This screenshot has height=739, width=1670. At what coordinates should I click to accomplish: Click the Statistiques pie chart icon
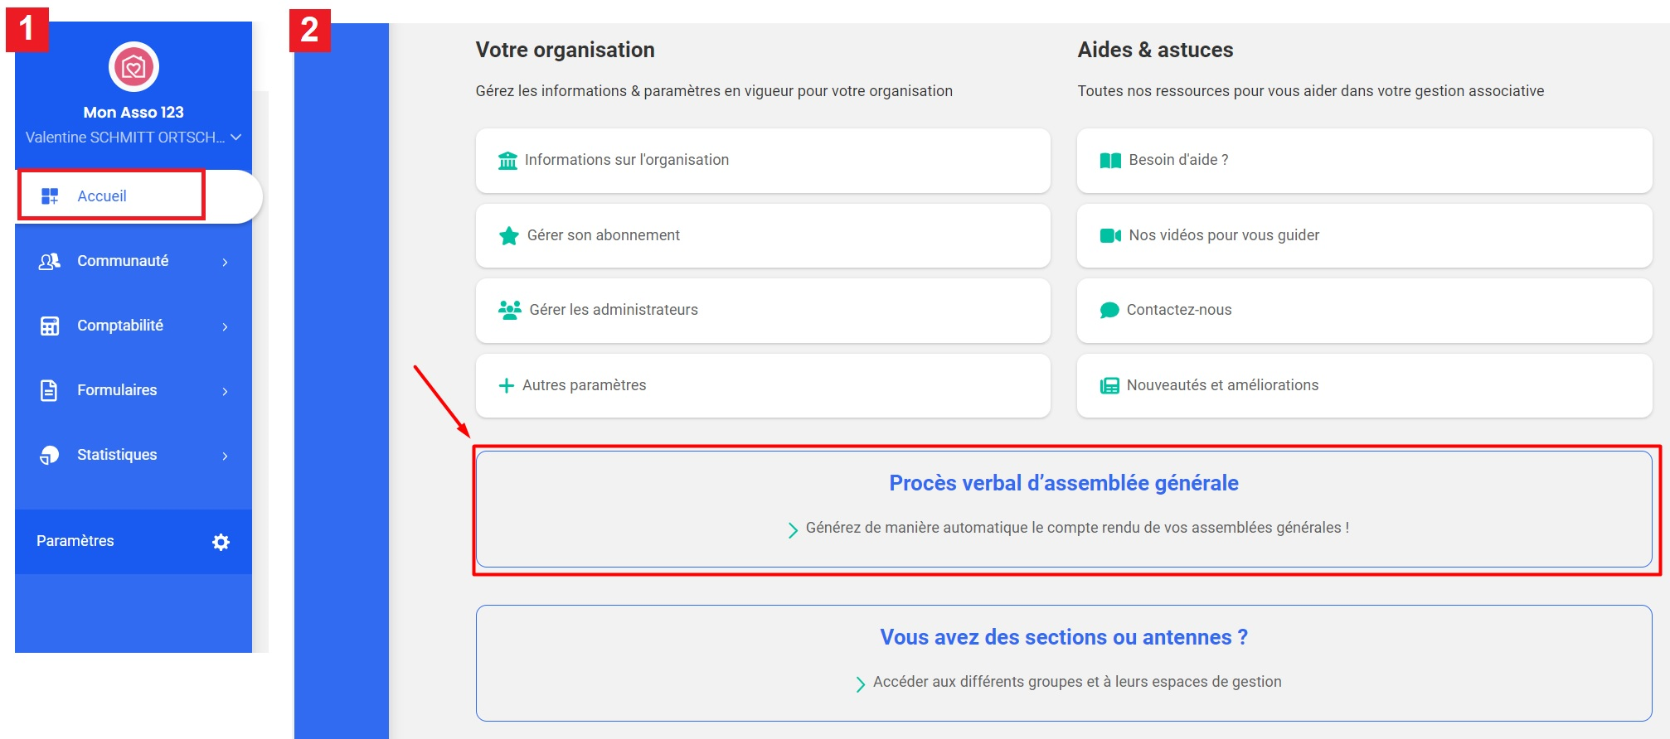(50, 455)
